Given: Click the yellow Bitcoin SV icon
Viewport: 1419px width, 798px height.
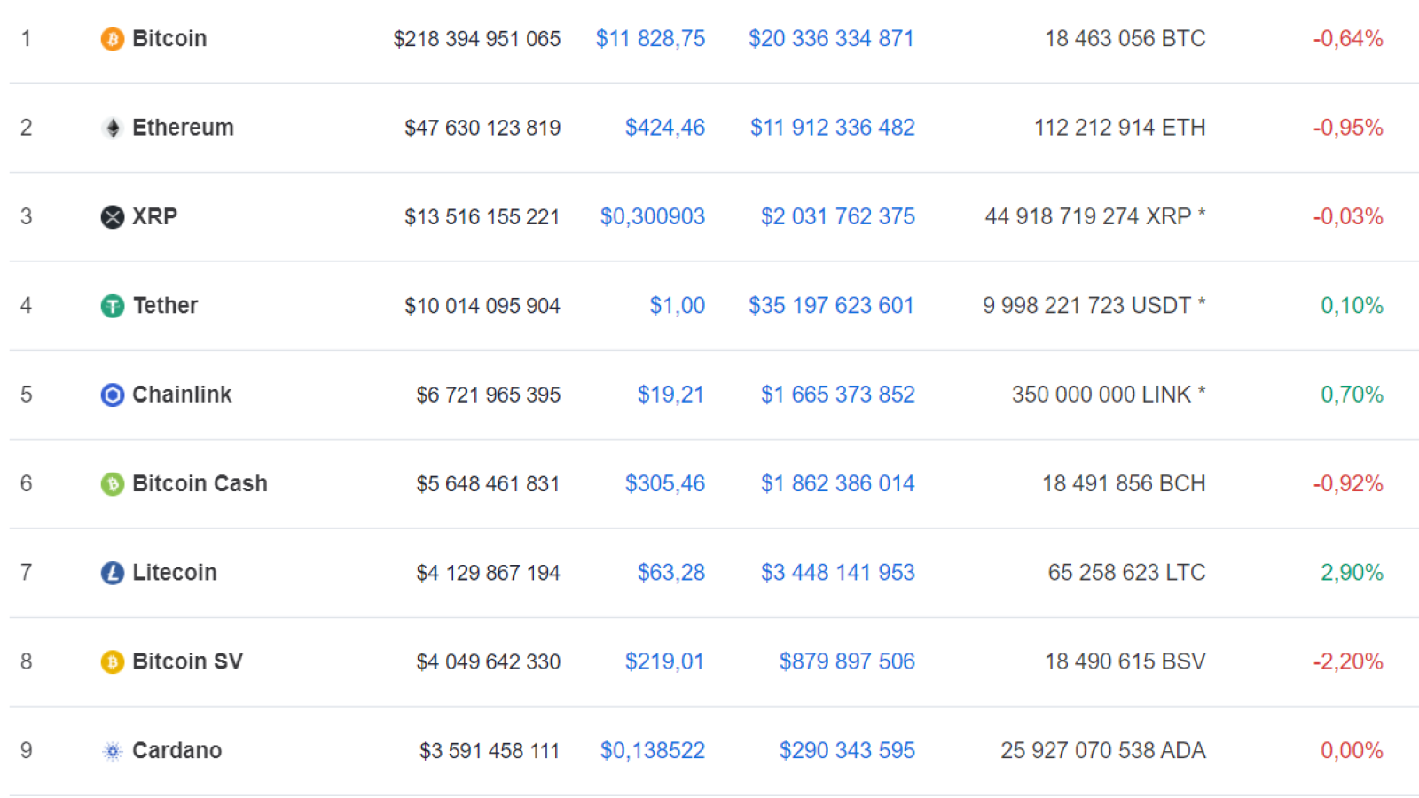Looking at the screenshot, I should tap(113, 661).
